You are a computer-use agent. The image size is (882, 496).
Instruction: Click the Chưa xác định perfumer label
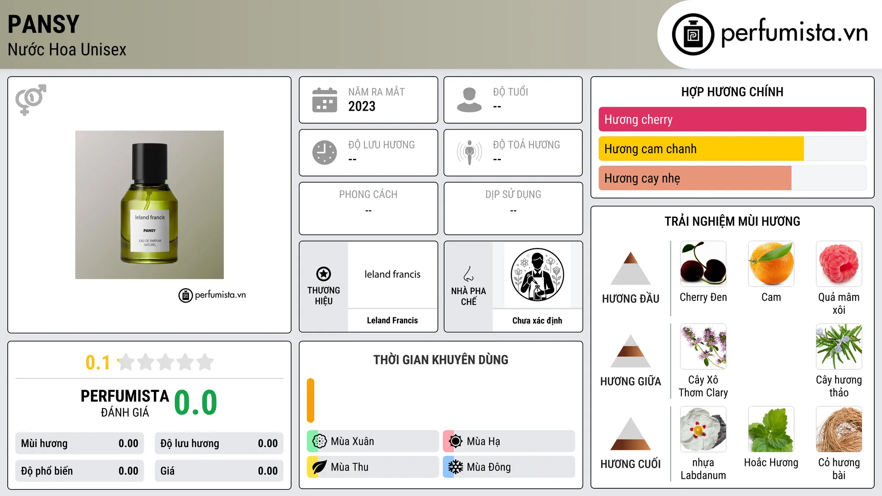[537, 320]
